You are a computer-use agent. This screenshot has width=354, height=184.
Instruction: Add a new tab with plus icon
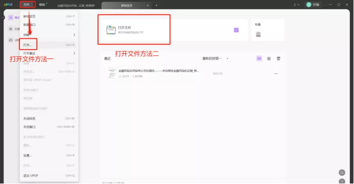pyautogui.click(x=156, y=6)
